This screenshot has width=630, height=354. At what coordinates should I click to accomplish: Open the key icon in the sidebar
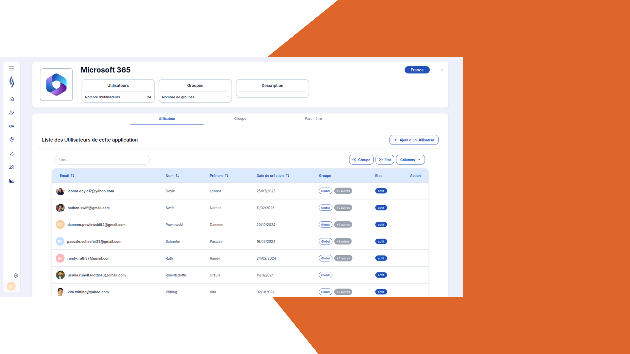click(11, 126)
